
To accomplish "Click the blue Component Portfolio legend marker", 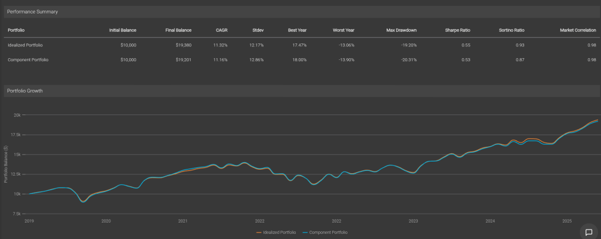I will [305, 233].
